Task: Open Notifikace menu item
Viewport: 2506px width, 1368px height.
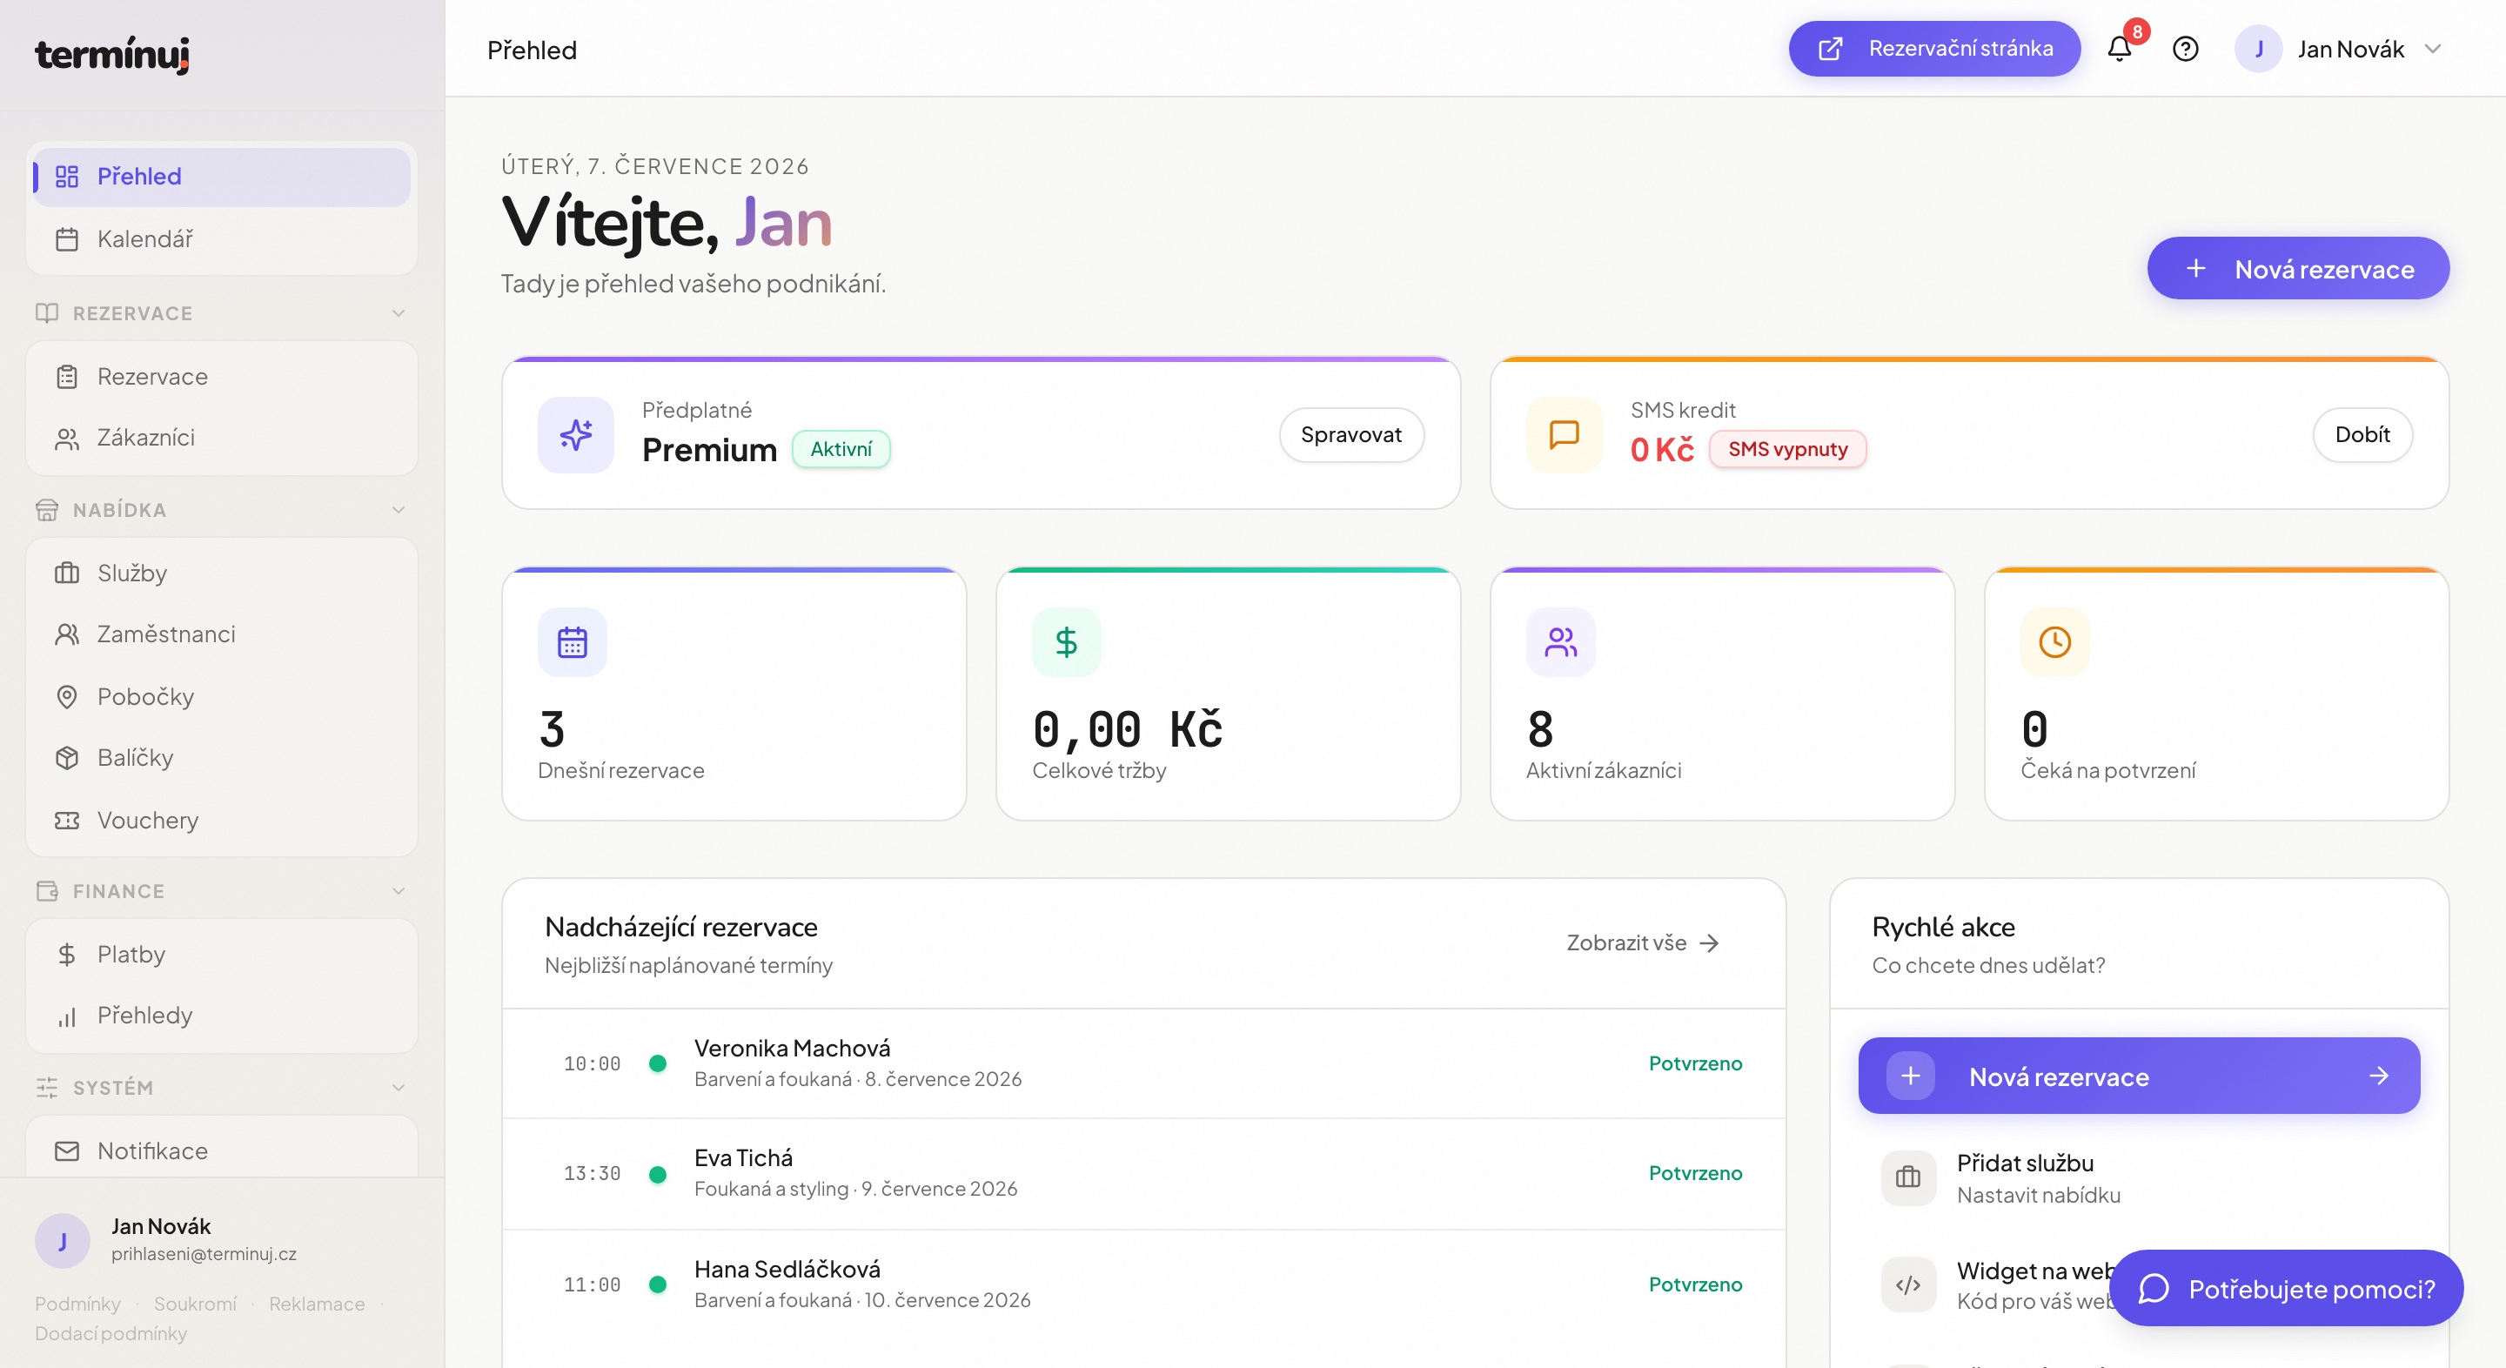Action: 222,1151
